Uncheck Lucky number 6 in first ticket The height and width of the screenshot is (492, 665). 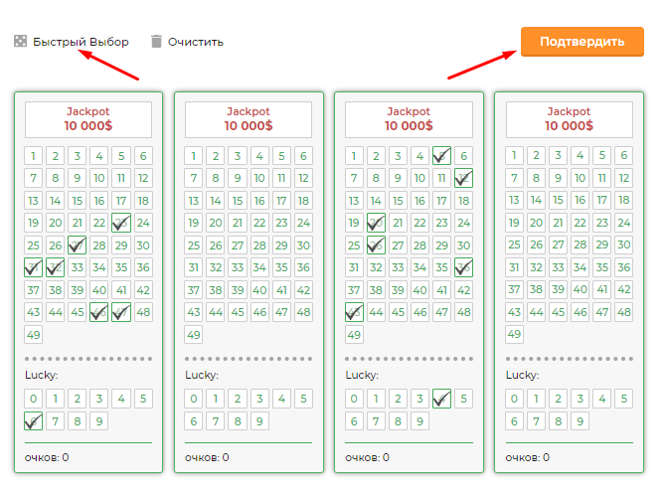coord(33,421)
